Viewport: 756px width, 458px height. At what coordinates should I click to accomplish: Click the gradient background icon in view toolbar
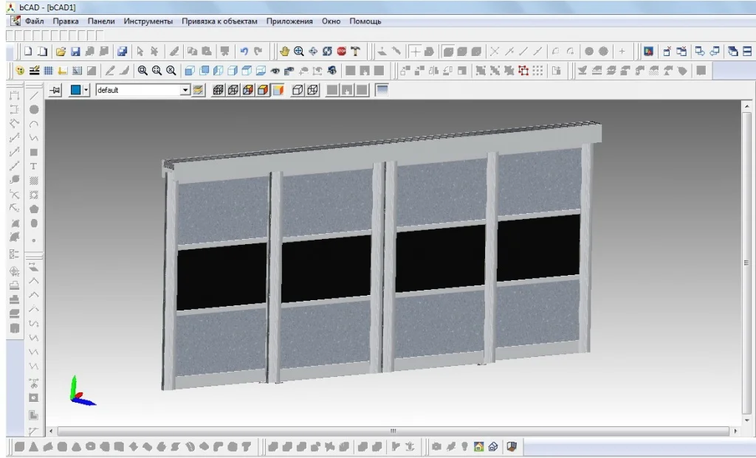382,90
